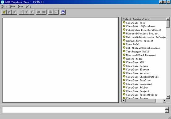Select MicrosoftWord Document domain class
171x119 pixels.
(141, 55)
